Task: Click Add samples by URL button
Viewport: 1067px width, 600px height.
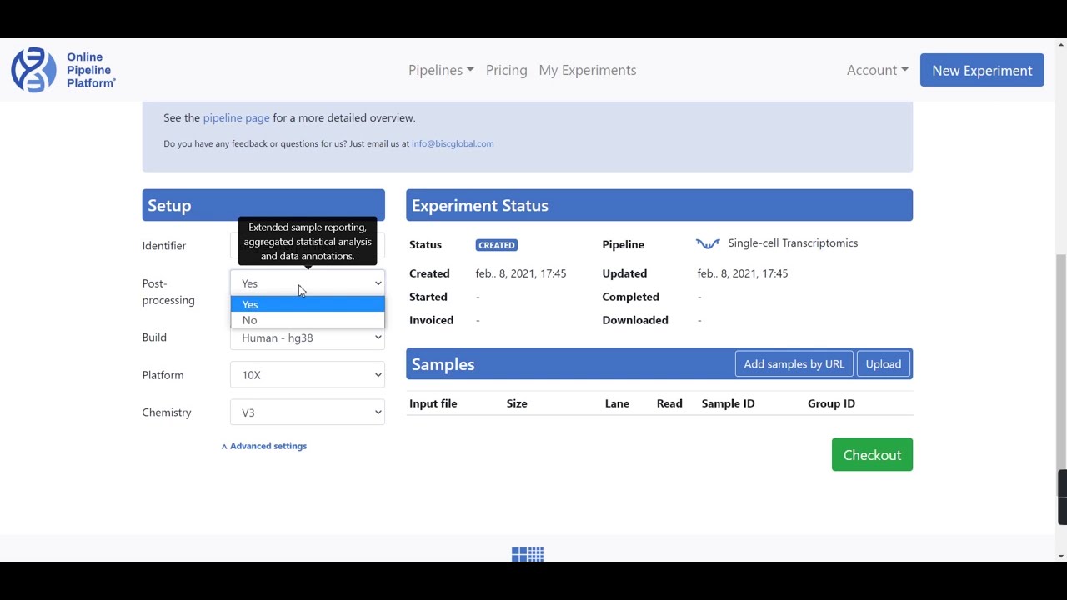Action: coord(794,364)
